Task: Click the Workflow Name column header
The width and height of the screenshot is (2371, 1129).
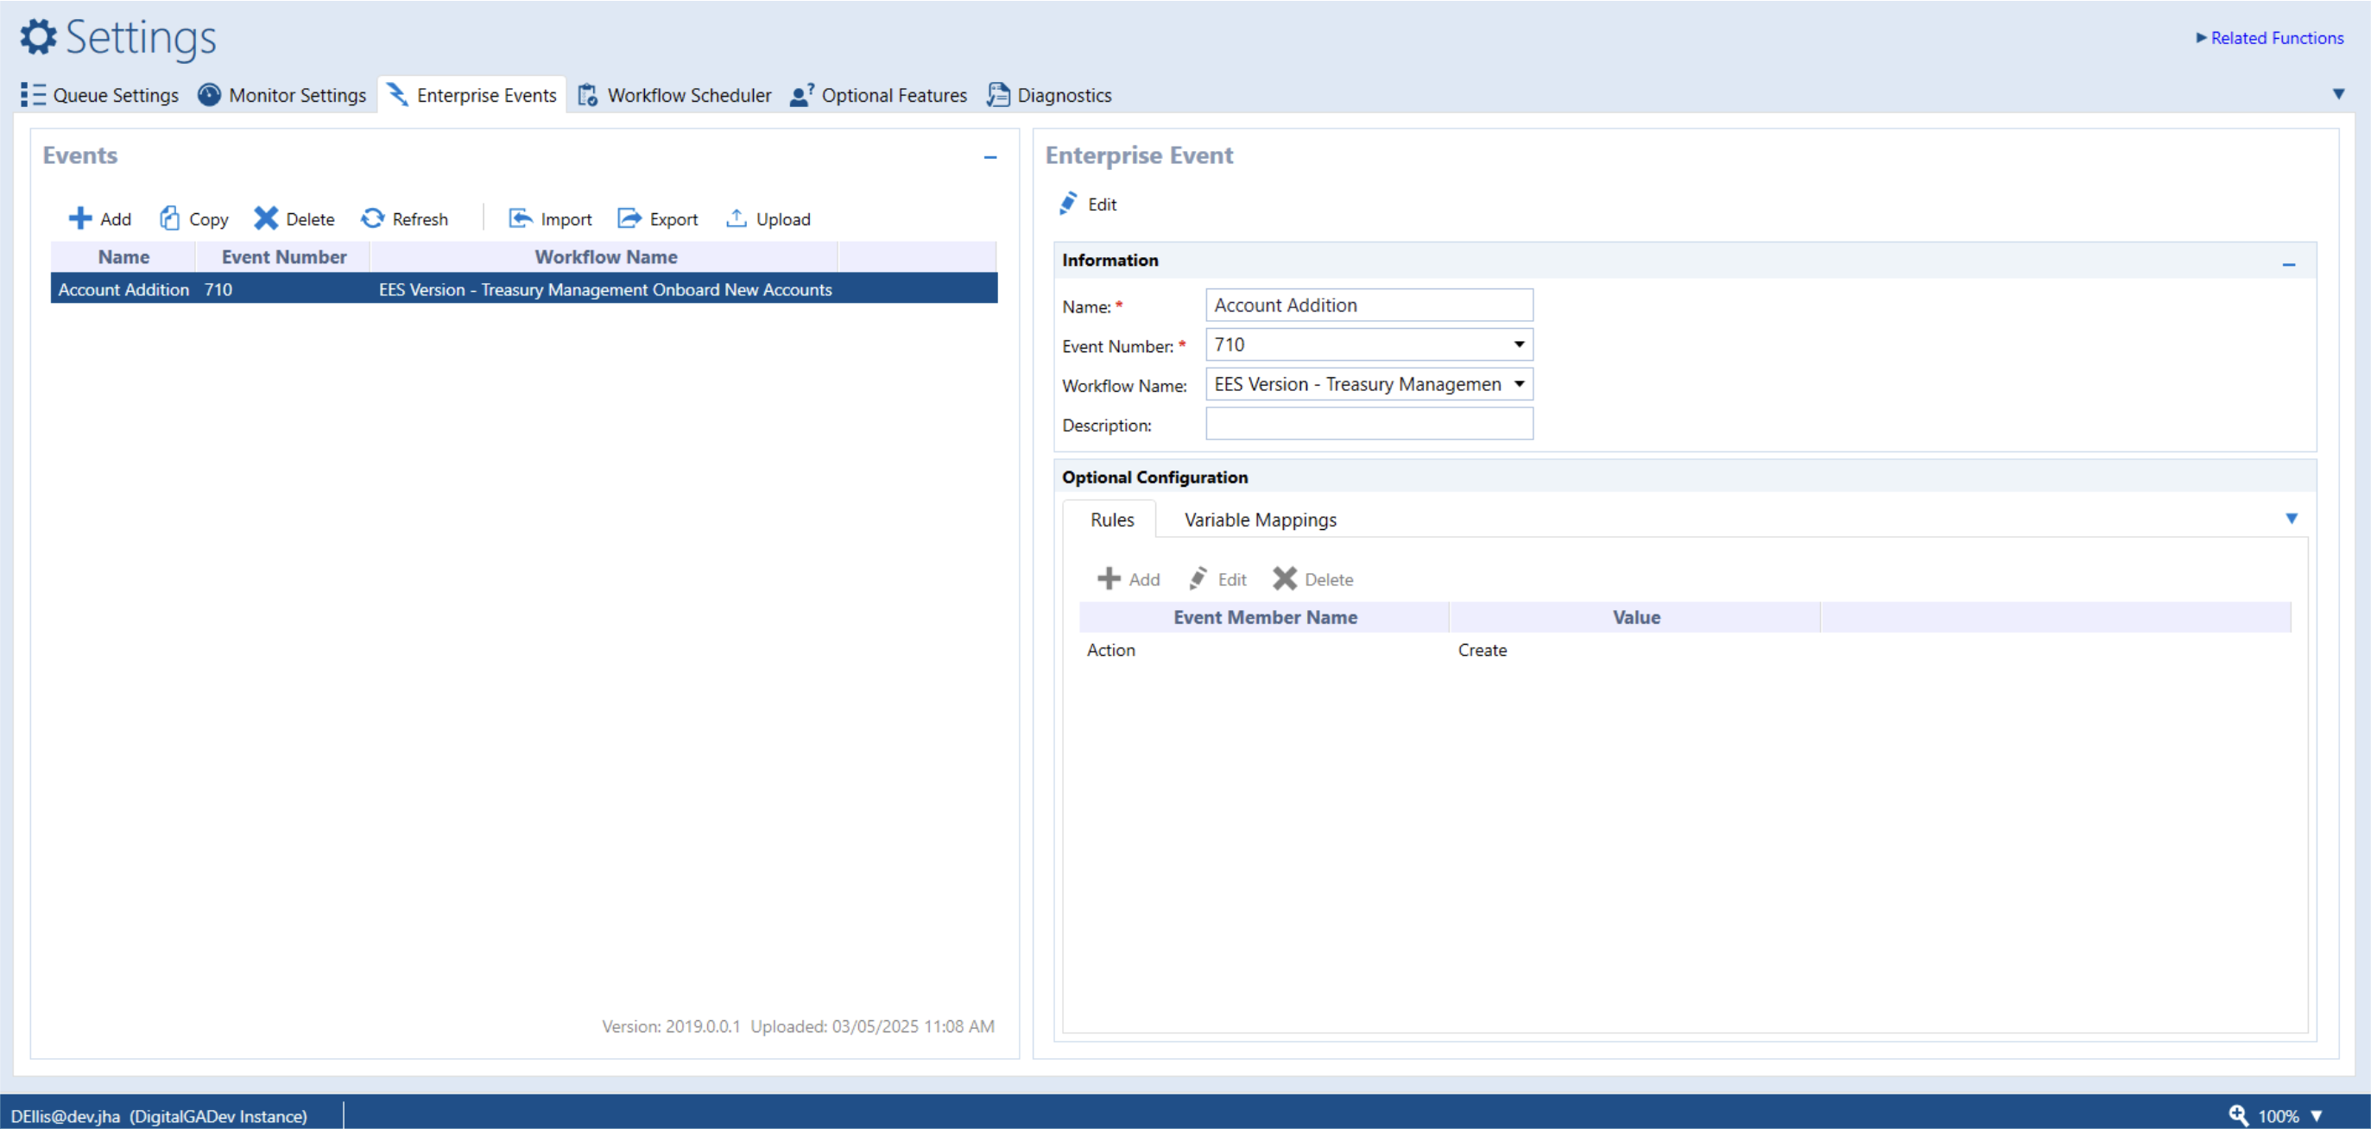Action: pyautogui.click(x=605, y=256)
